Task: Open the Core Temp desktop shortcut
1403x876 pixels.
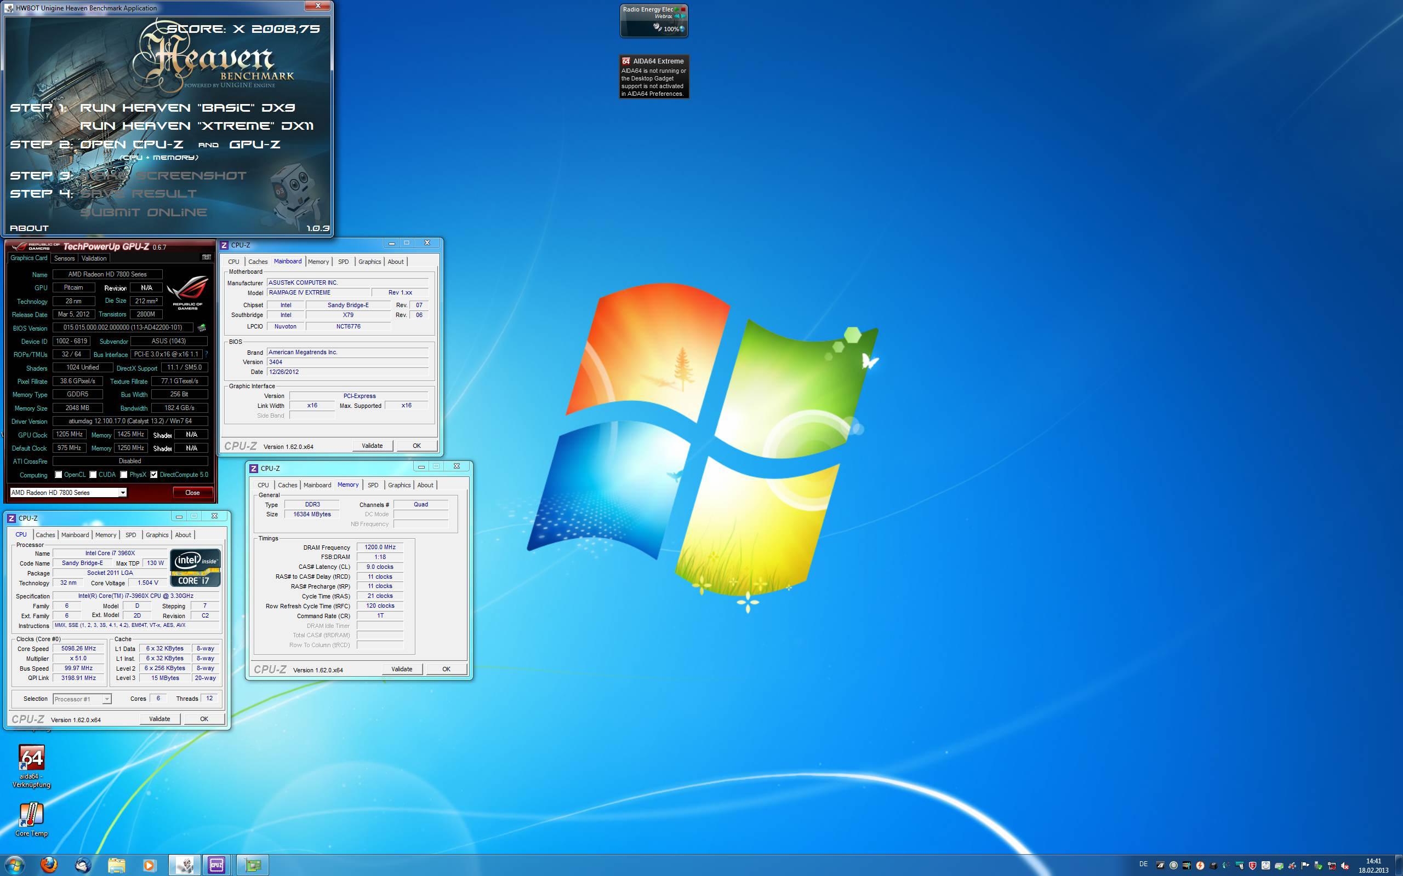Action: tap(31, 819)
